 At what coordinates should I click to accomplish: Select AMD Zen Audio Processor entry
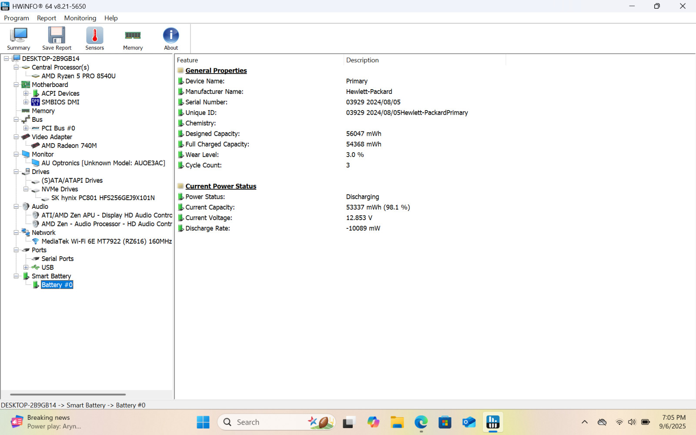tap(107, 224)
